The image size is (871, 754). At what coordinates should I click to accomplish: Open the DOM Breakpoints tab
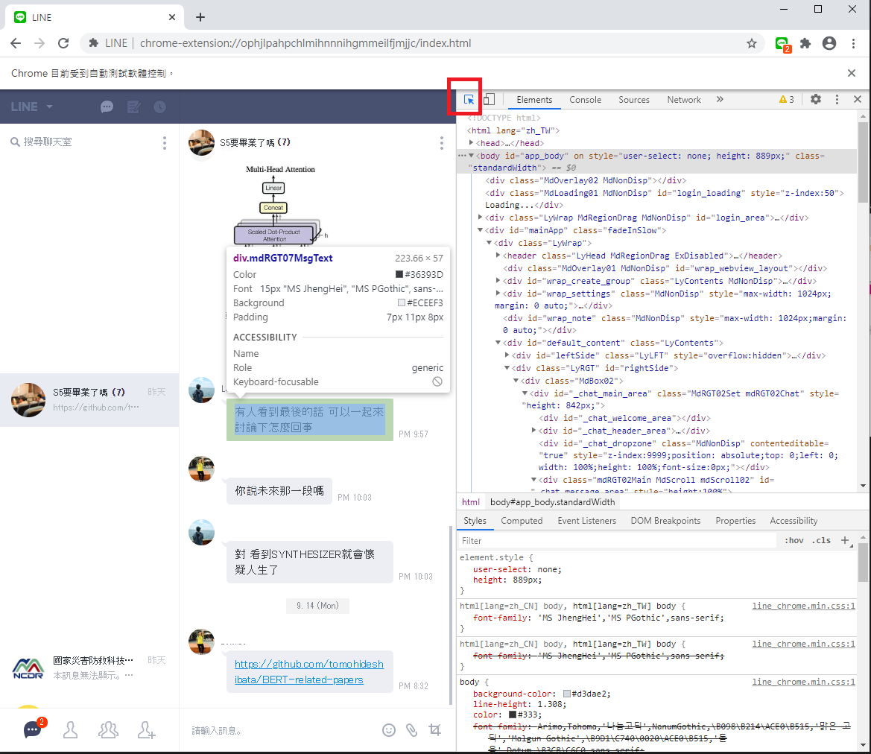pos(665,521)
